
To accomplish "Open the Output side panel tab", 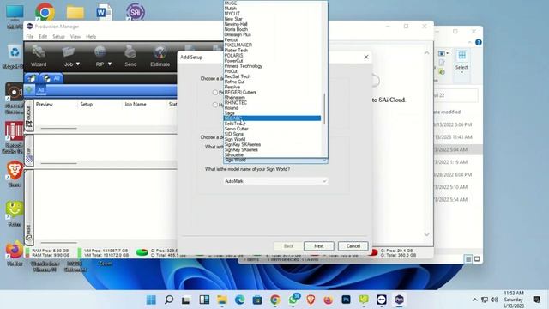I will point(29,115).
